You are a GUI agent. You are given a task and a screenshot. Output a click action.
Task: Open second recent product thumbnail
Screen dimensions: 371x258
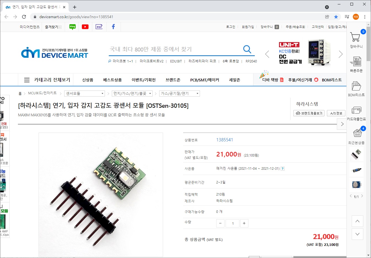click(356, 169)
